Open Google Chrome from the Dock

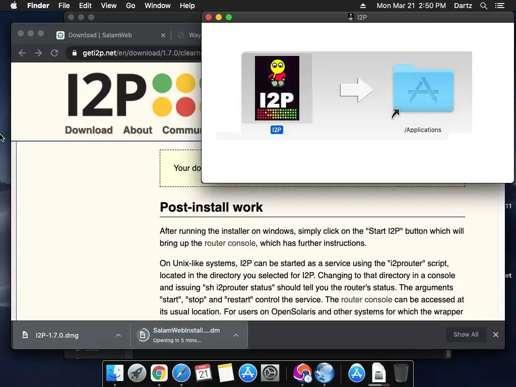point(159,373)
